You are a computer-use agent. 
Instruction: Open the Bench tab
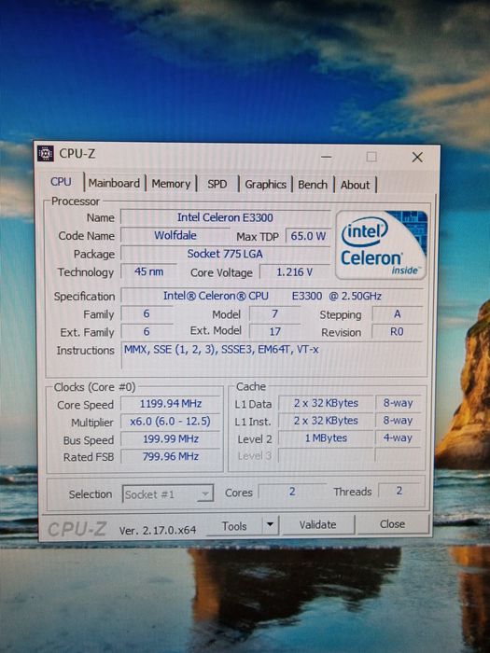click(x=313, y=185)
